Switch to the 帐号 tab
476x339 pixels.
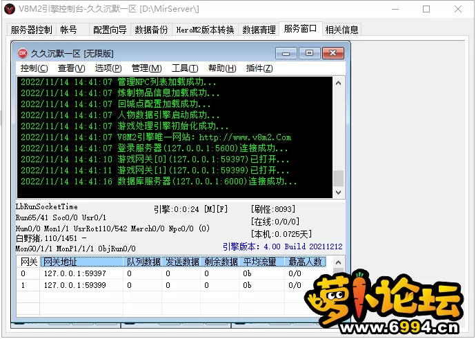[x=72, y=30]
